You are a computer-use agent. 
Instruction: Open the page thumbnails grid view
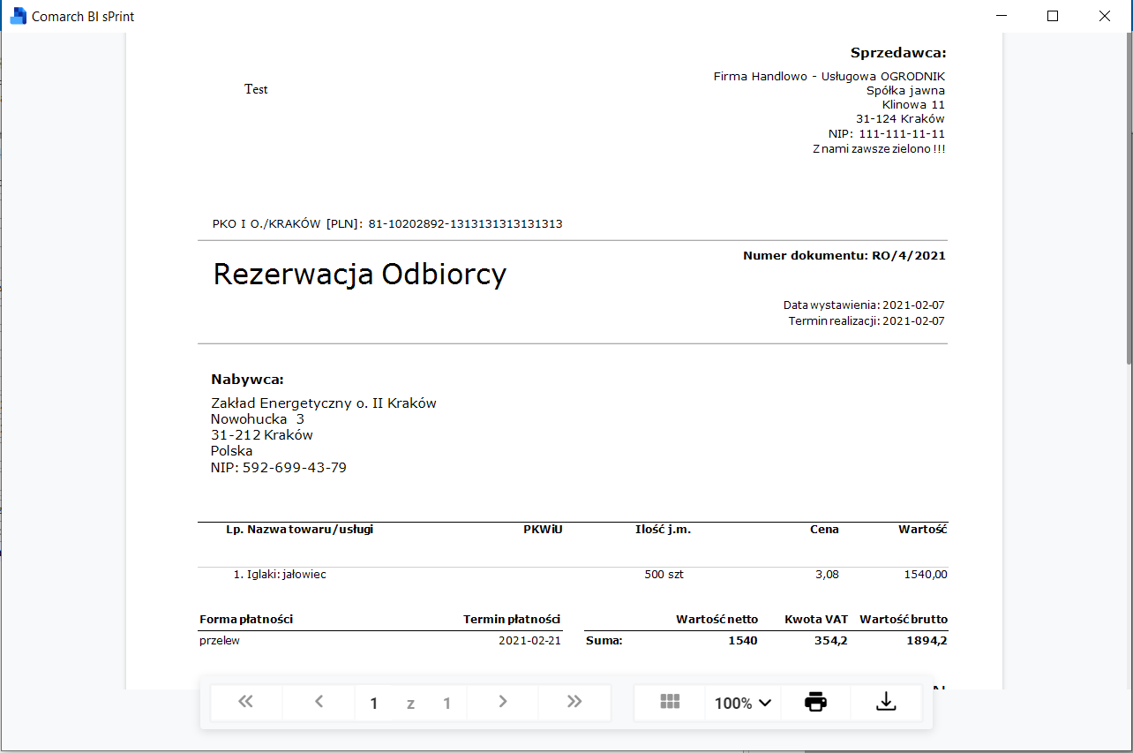click(x=671, y=703)
